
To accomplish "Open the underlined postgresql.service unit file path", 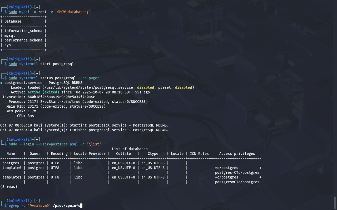I will 90,87.
